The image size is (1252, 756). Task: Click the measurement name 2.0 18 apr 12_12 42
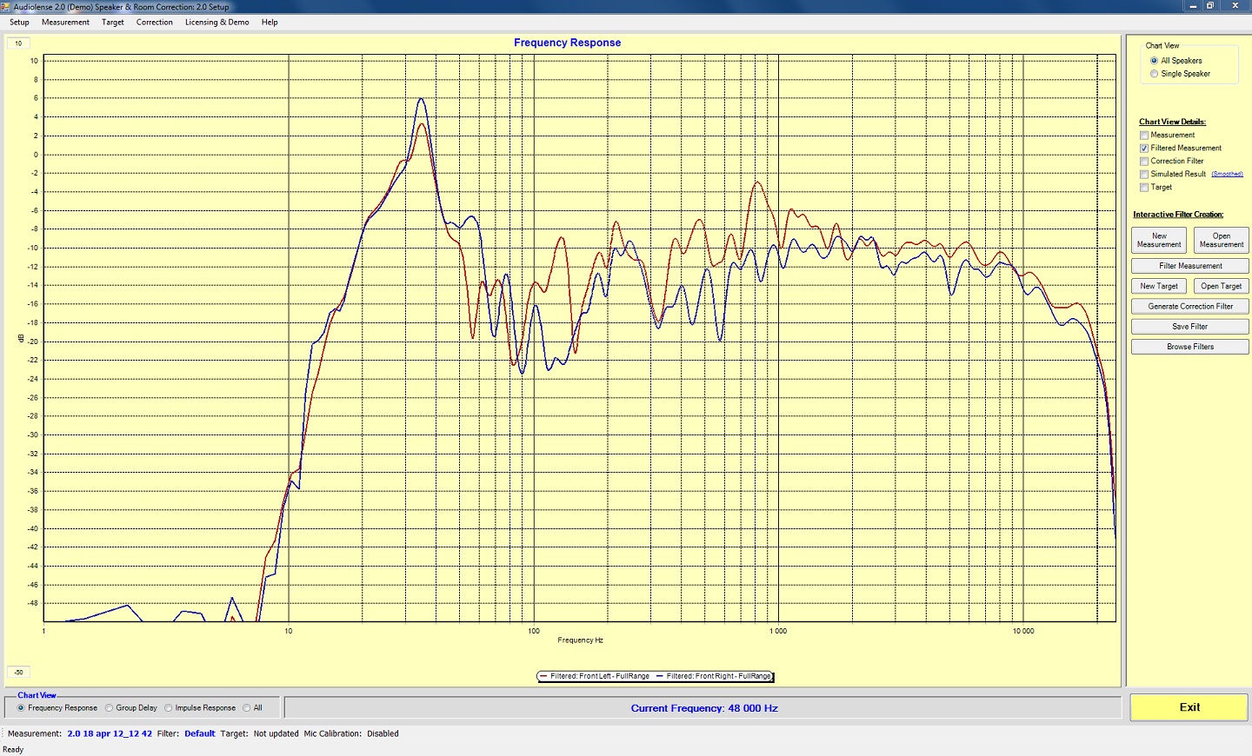[x=110, y=733]
